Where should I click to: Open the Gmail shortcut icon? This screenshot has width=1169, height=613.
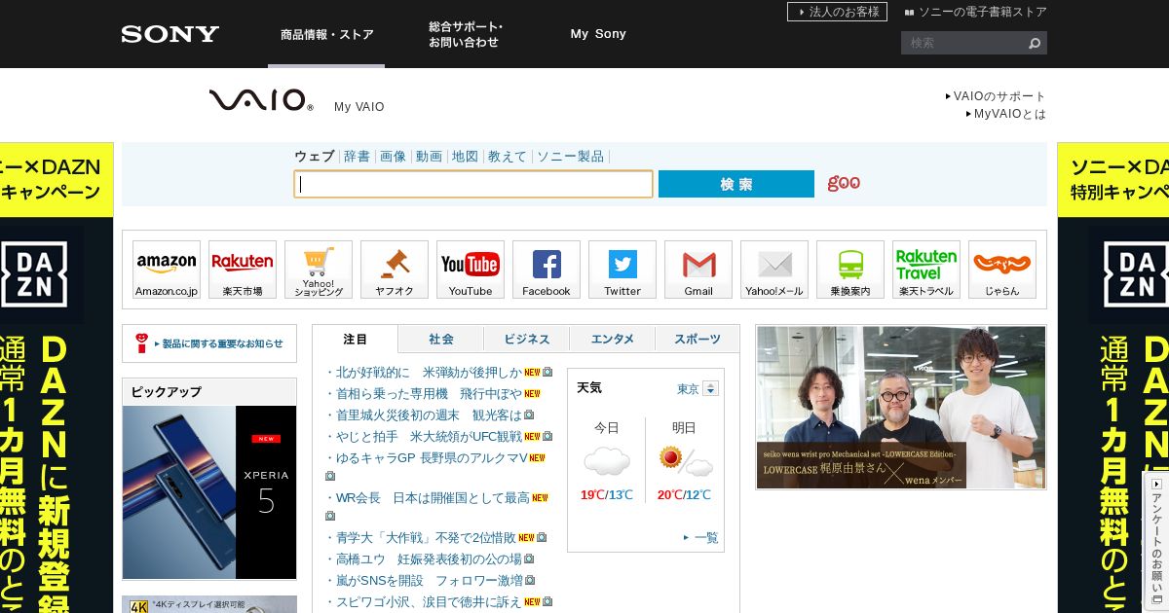(698, 270)
